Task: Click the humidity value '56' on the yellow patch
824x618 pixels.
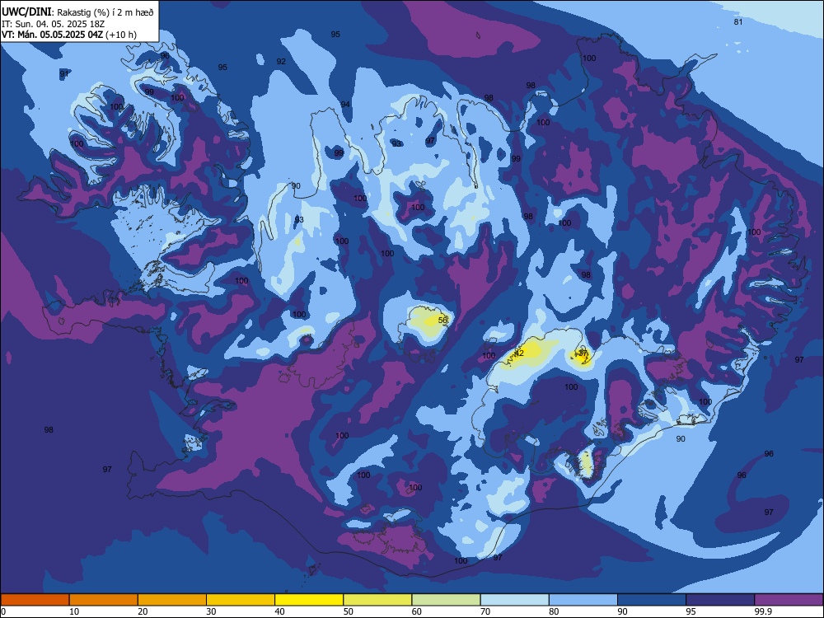Action: click(442, 320)
